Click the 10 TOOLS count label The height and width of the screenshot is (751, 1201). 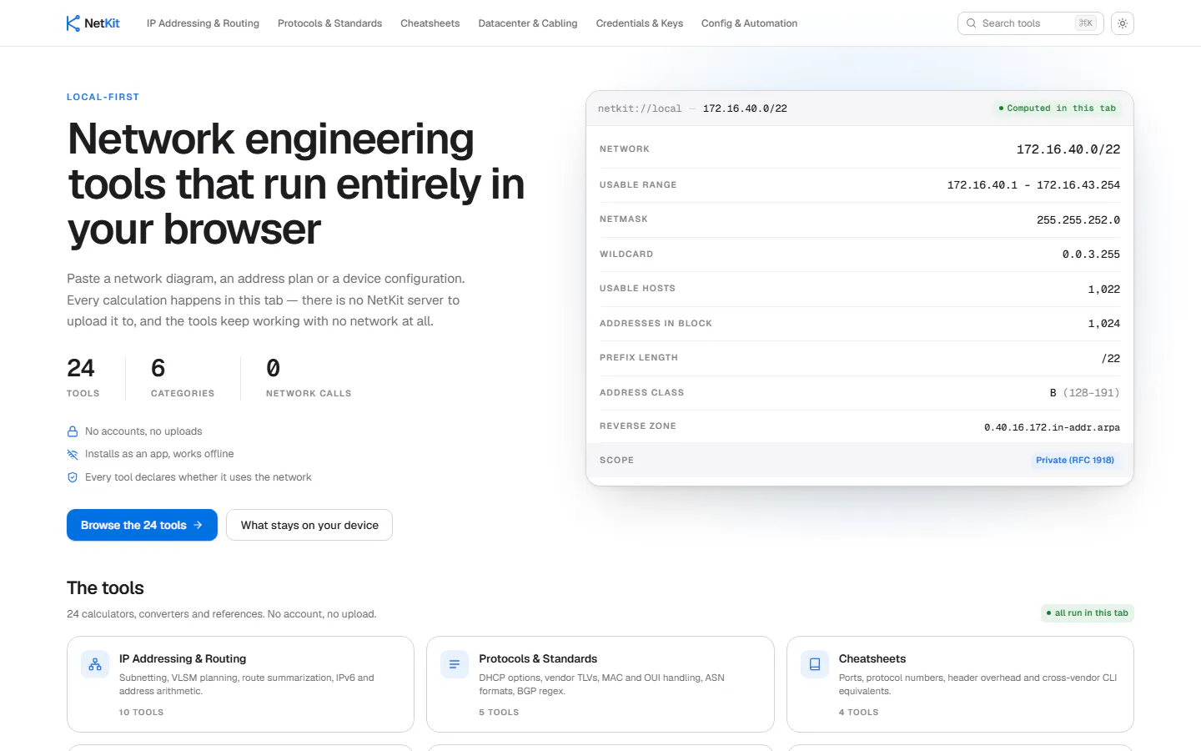tap(141, 713)
